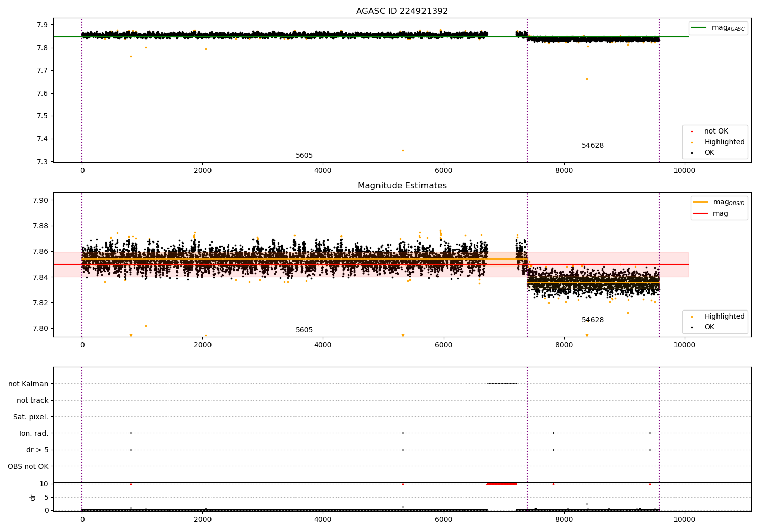Click x-axis tick 6000 in bottom plot
Screen dimensions: 759x531
pos(443,520)
